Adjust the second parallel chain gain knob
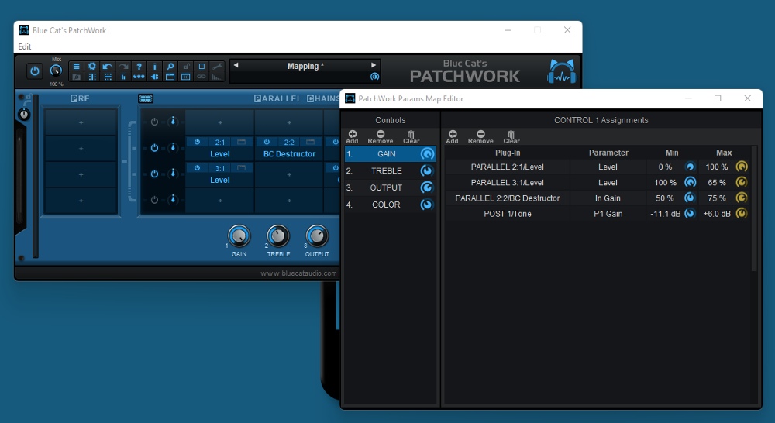The image size is (775, 423). point(173,147)
